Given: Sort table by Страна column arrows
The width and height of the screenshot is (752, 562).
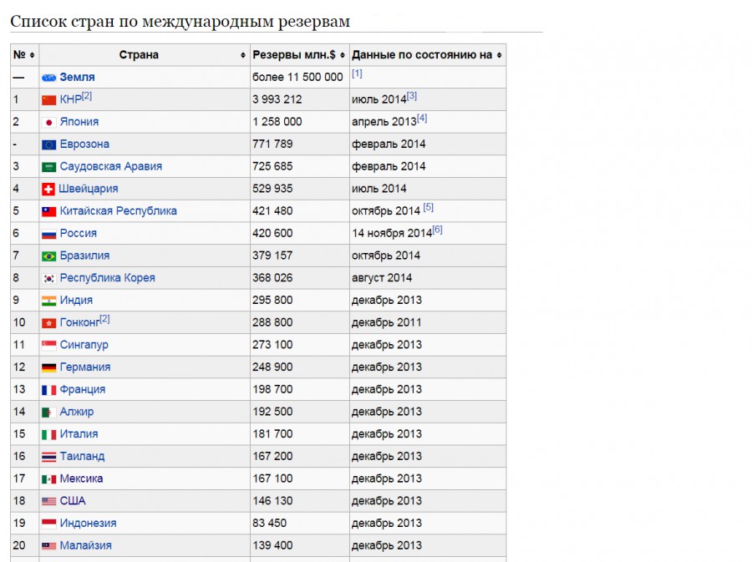Looking at the screenshot, I should point(243,55).
